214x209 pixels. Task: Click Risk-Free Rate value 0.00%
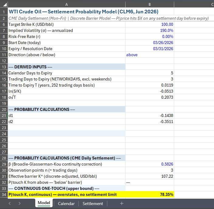coord(150,36)
